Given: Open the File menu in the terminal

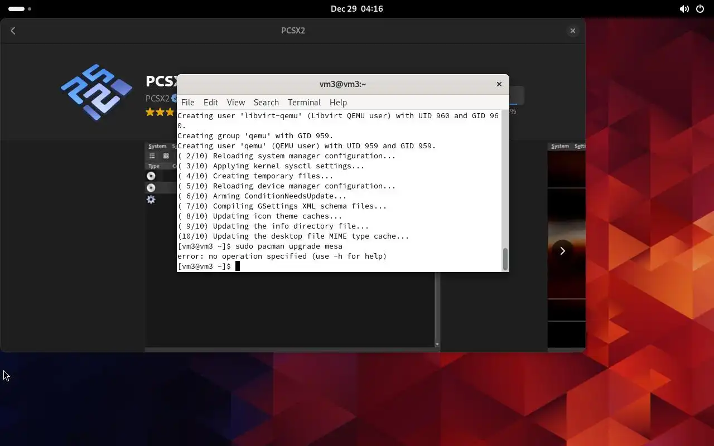Looking at the screenshot, I should point(188,103).
